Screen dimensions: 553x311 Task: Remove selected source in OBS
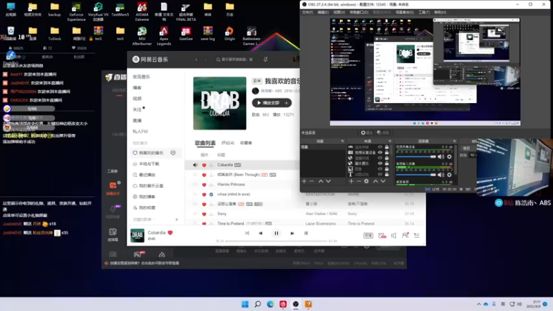(359, 181)
